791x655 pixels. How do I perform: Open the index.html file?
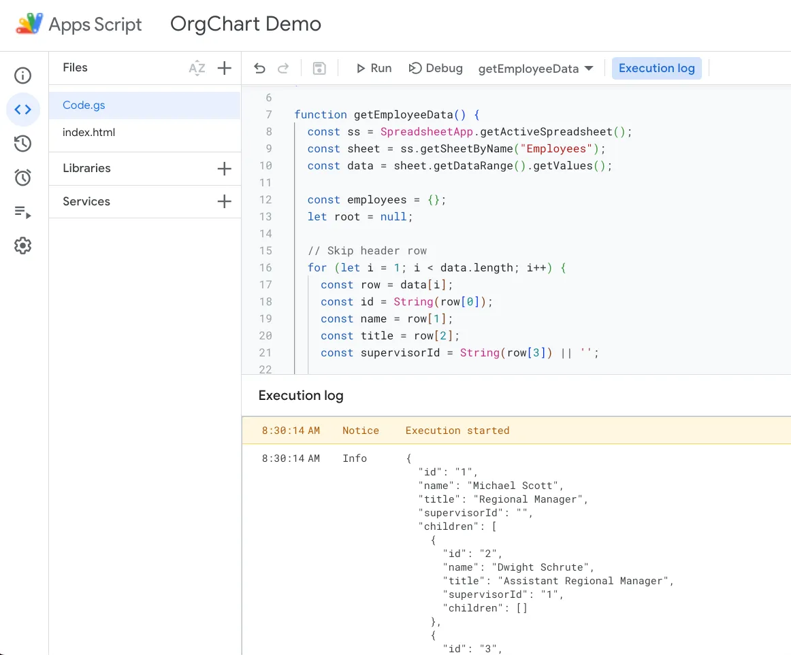pyautogui.click(x=89, y=133)
